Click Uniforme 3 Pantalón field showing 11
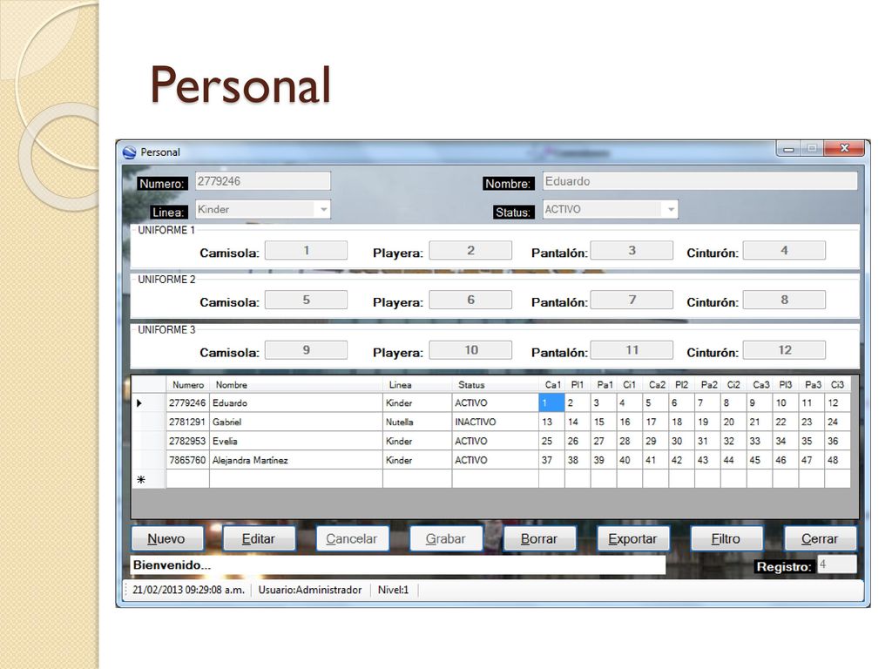 (x=632, y=350)
